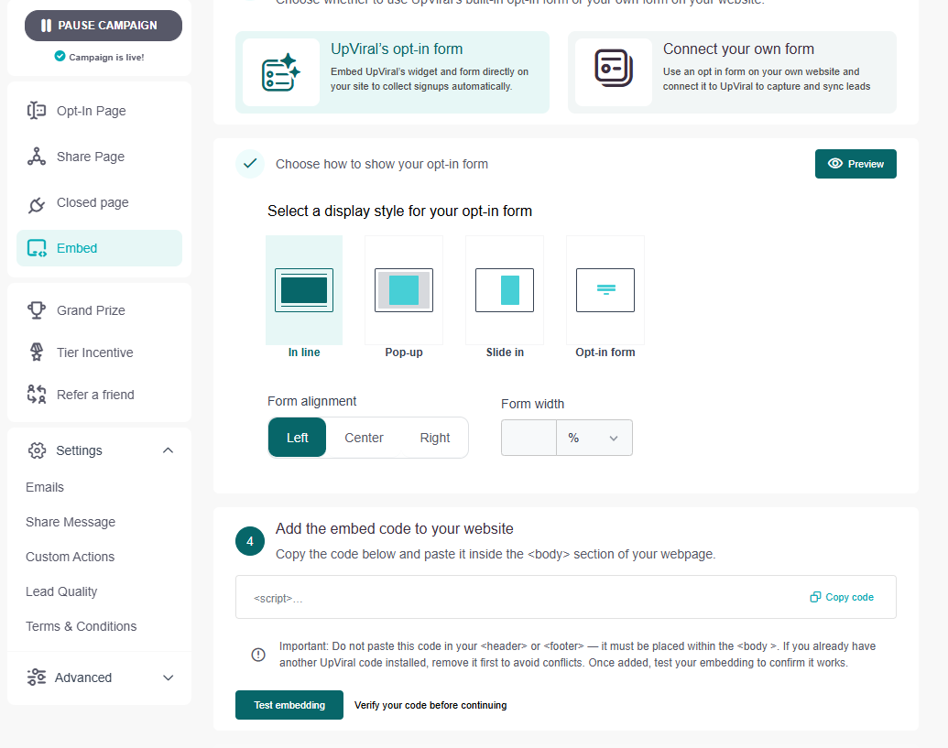Click the Grand Prize trophy icon
The image size is (948, 748).
point(37,310)
